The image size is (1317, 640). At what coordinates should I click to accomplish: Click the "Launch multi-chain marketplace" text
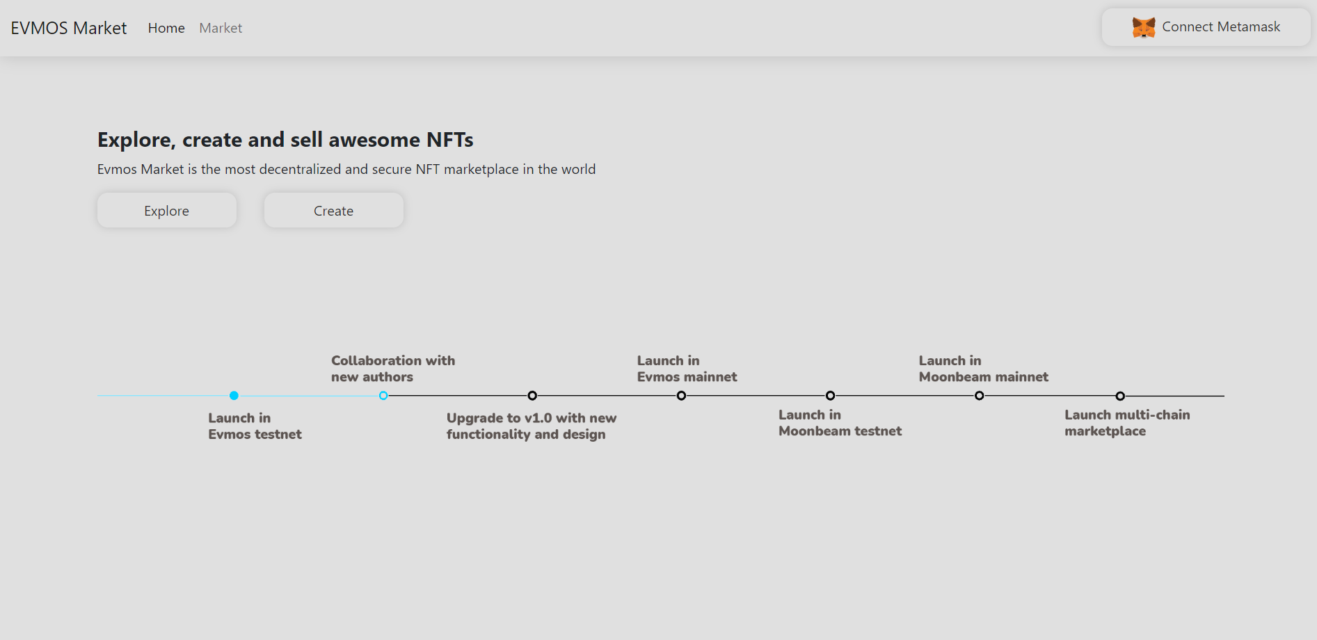[1127, 423]
